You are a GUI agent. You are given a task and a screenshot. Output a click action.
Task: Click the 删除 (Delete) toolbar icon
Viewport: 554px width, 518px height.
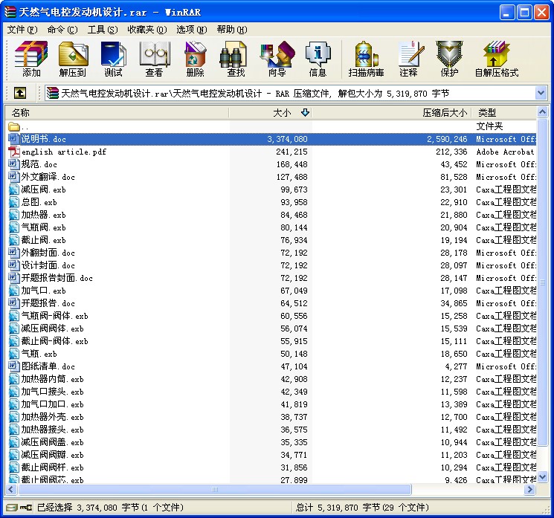[x=195, y=59]
